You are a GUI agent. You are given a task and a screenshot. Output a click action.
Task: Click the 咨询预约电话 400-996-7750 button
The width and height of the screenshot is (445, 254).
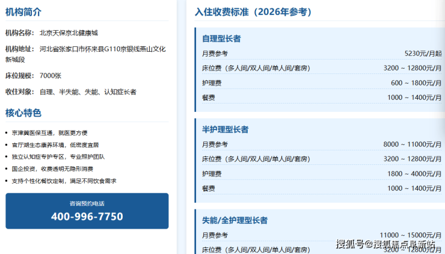tap(87, 211)
